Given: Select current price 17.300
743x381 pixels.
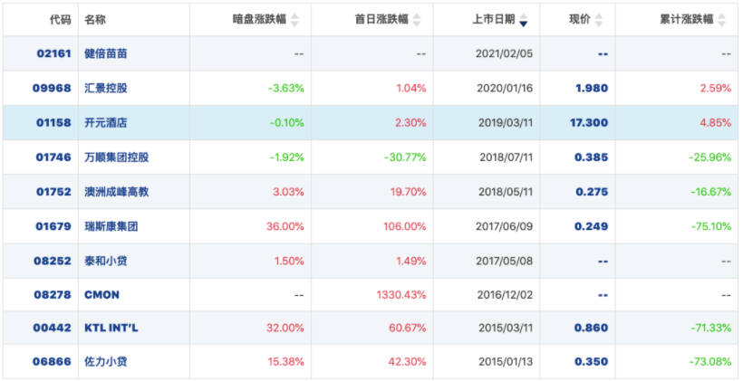Looking at the screenshot, I should tap(590, 122).
